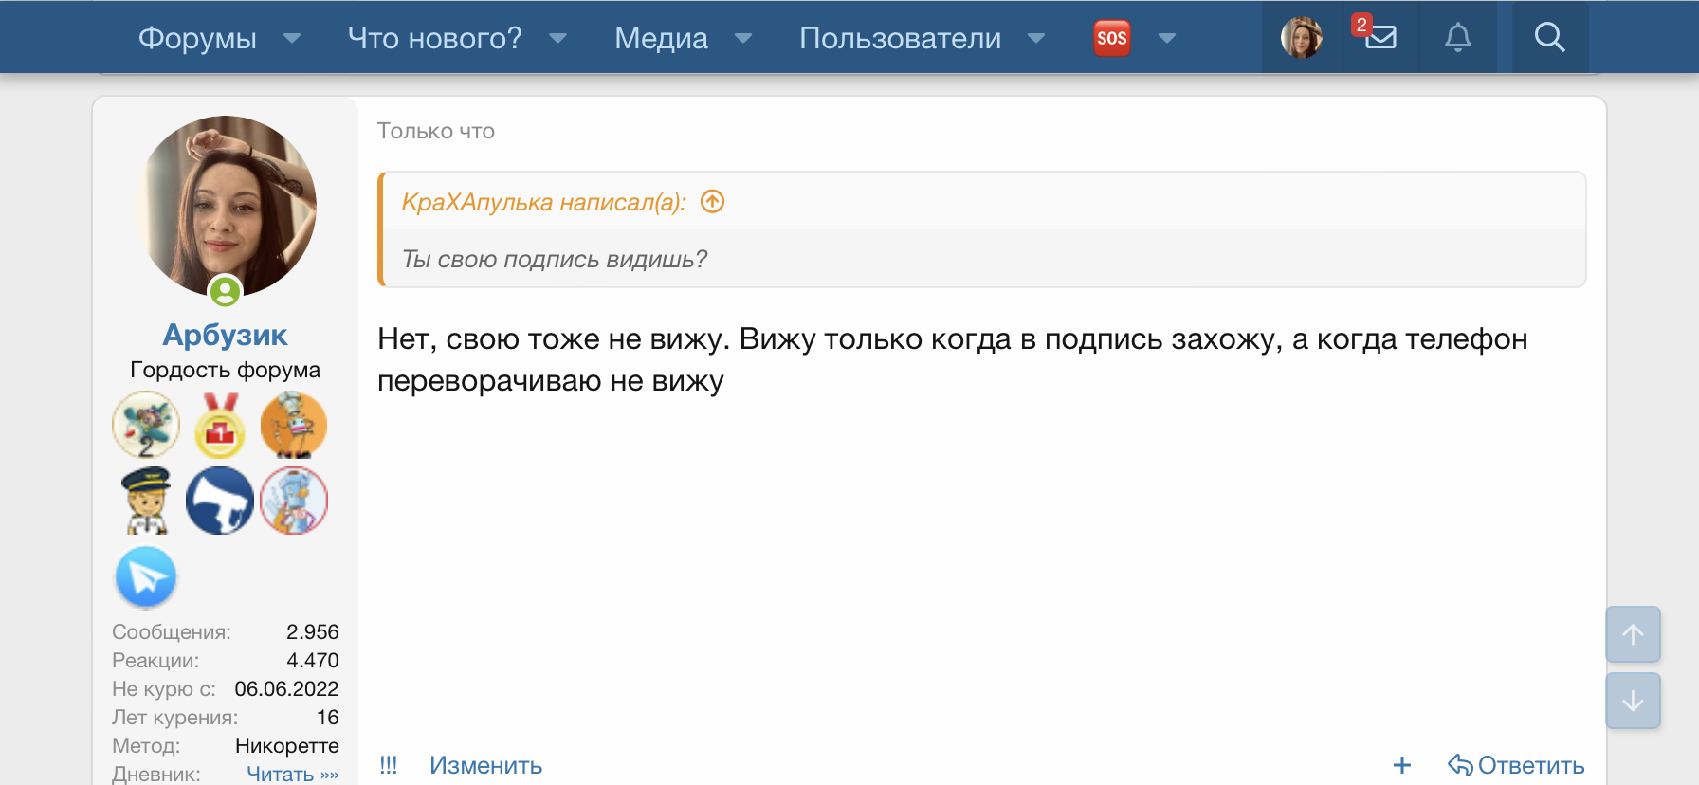Go to the Медиа section
The height and width of the screenshot is (785, 1699).
coord(661,38)
